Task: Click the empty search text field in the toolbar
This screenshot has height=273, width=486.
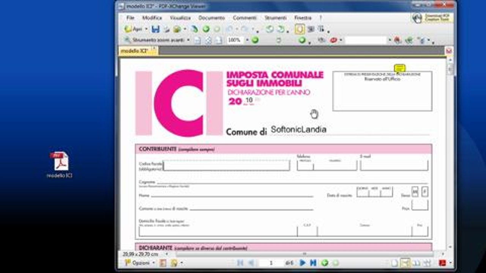Action: 365,40
